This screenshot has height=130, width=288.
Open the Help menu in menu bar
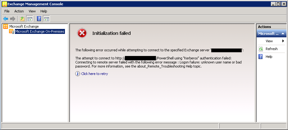click(x=44, y=11)
